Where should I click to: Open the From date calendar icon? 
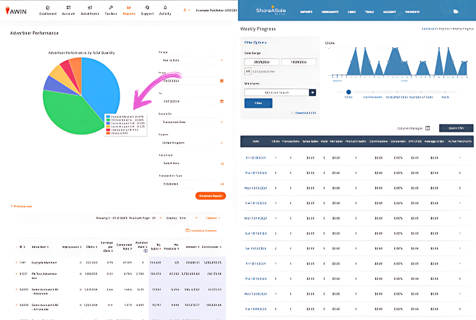(x=222, y=81)
